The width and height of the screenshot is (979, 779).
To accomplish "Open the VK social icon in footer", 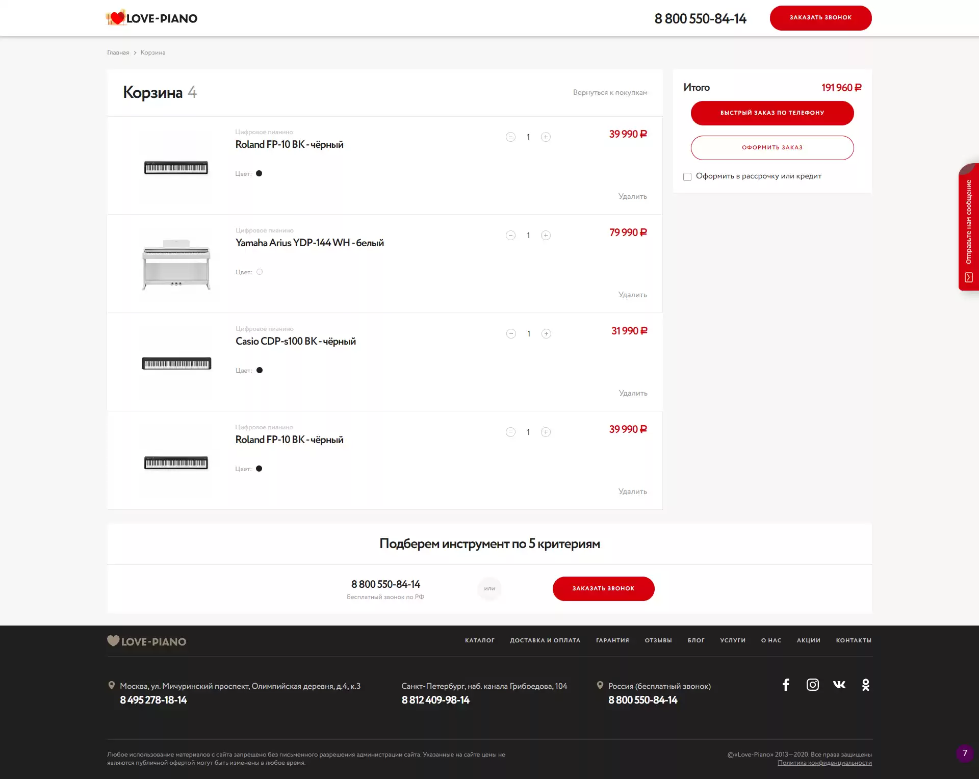I will point(839,684).
